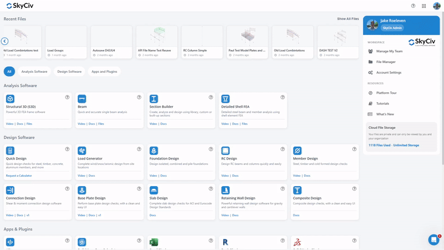The width and height of the screenshot is (444, 250).
Task: Open Docs link on Slab Design card
Action: [153, 216]
